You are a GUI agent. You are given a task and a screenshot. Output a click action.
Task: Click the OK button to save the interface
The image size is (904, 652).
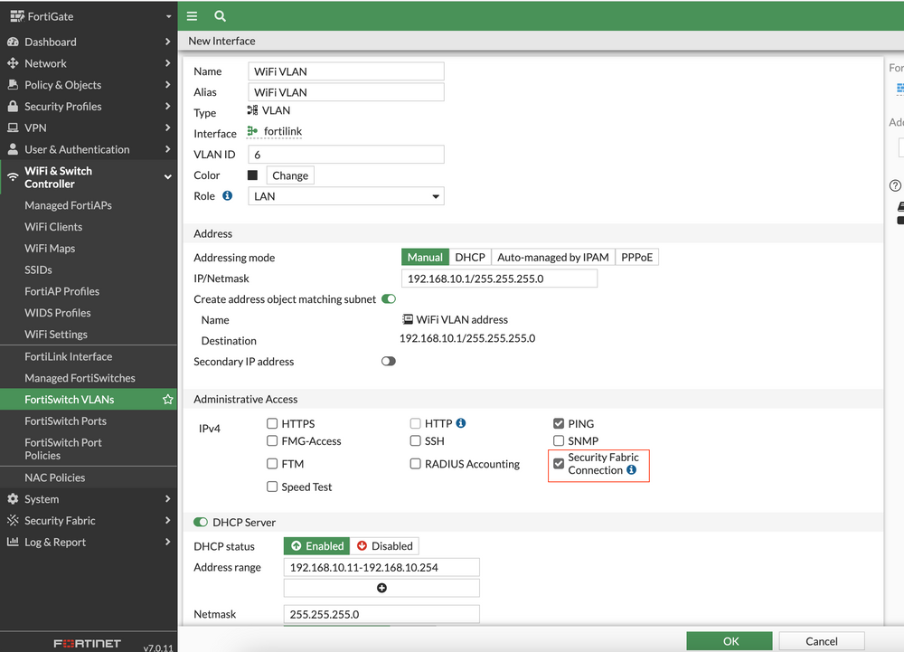click(730, 640)
